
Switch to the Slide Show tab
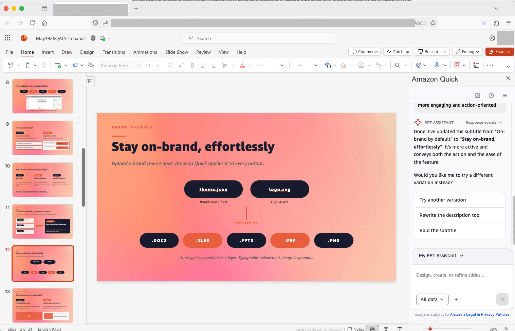pyautogui.click(x=177, y=52)
